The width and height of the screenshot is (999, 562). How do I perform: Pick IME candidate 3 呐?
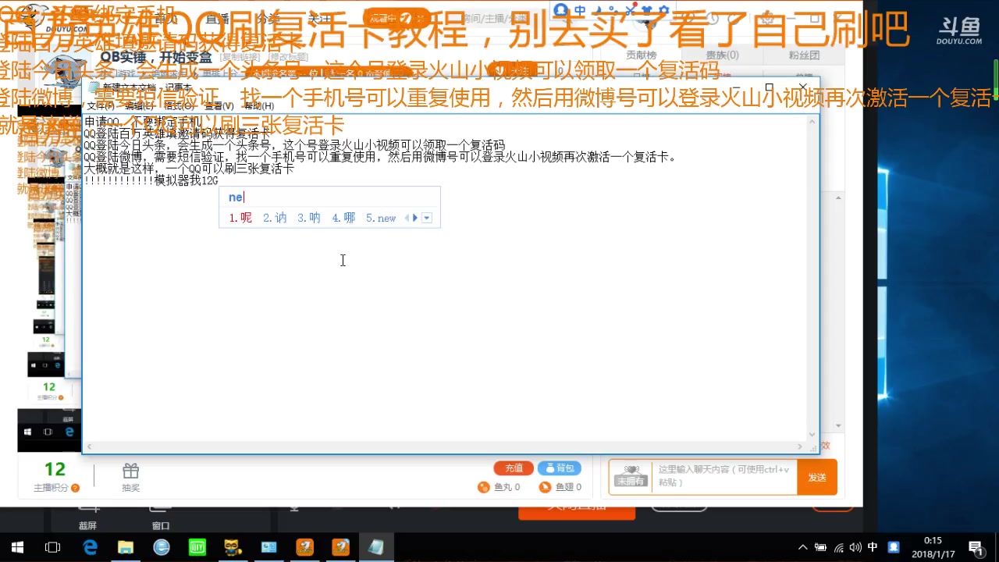[309, 218]
